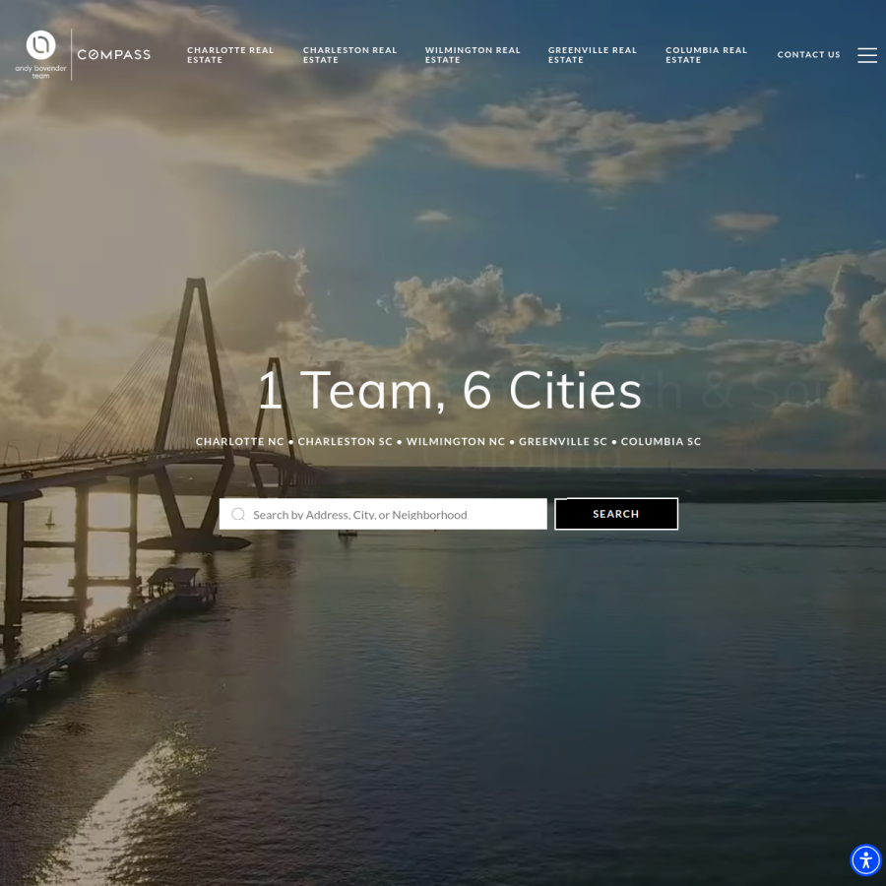Open Charleston Real Estate menu item
Image resolution: width=886 pixels, height=886 pixels.
(x=349, y=55)
